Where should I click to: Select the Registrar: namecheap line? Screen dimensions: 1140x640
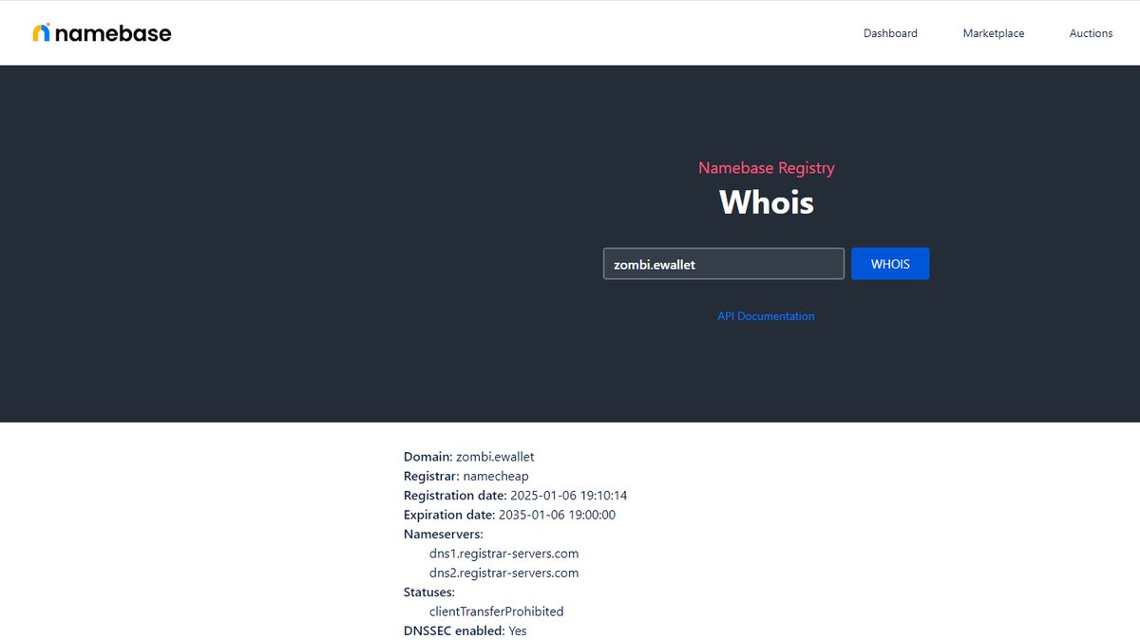tap(466, 476)
